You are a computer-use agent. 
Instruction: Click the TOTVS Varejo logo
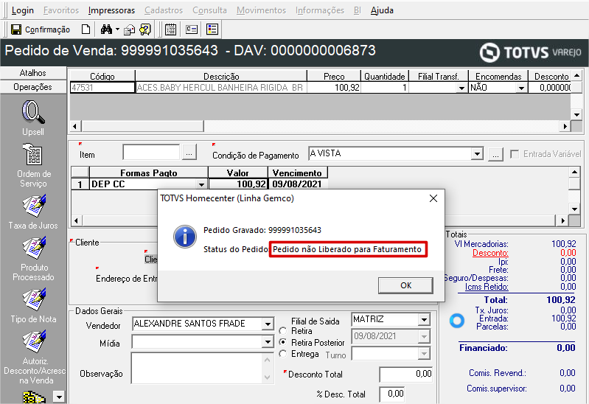click(531, 52)
